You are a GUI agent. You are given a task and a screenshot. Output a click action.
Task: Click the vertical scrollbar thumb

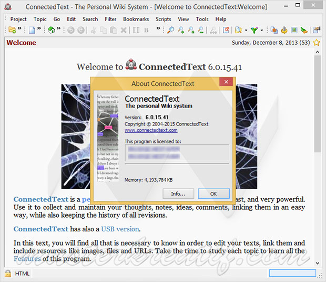(x=317, y=104)
